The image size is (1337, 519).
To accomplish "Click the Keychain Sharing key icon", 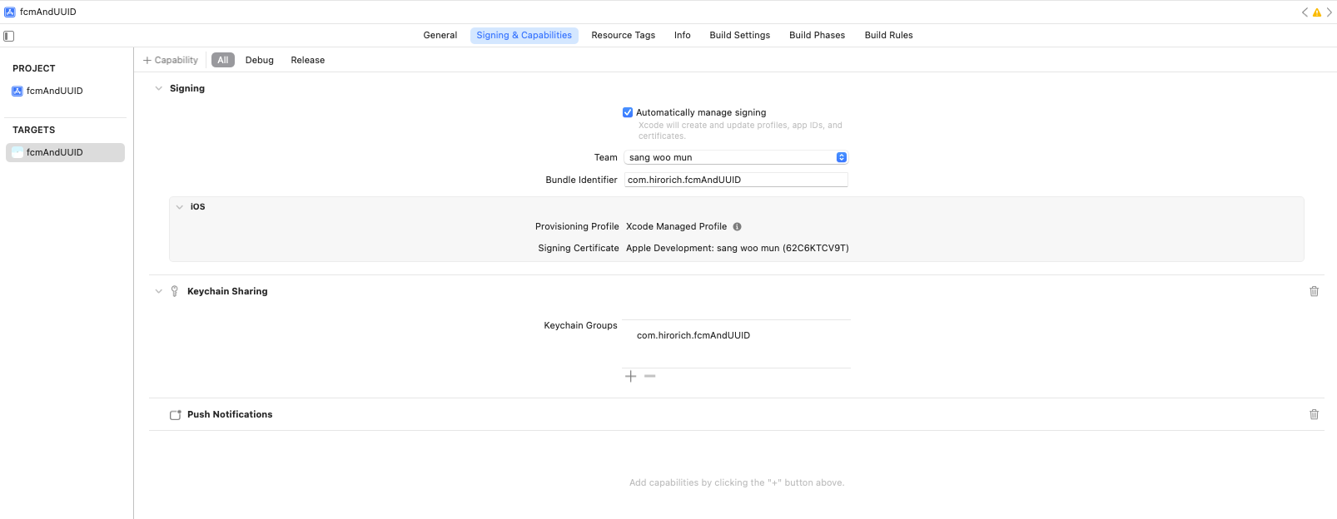I will [175, 291].
